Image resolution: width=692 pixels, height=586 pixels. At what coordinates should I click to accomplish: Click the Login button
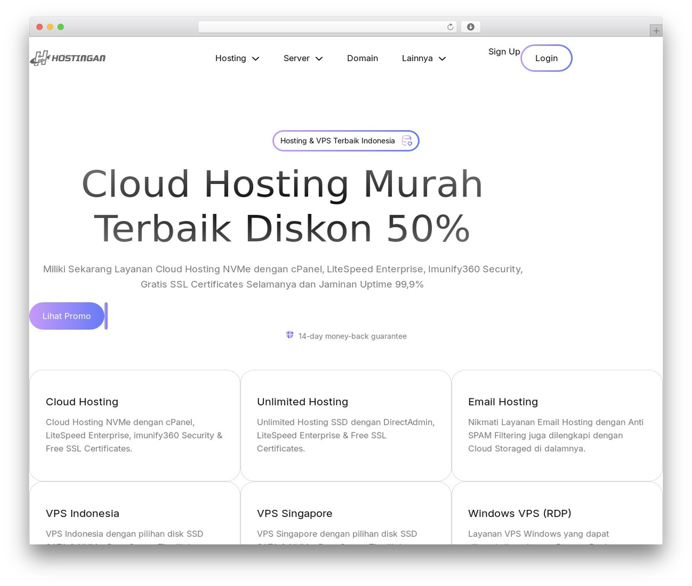click(x=546, y=58)
